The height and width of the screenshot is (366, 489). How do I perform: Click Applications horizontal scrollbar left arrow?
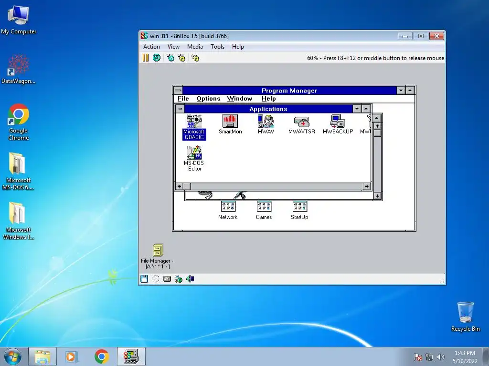(180, 186)
